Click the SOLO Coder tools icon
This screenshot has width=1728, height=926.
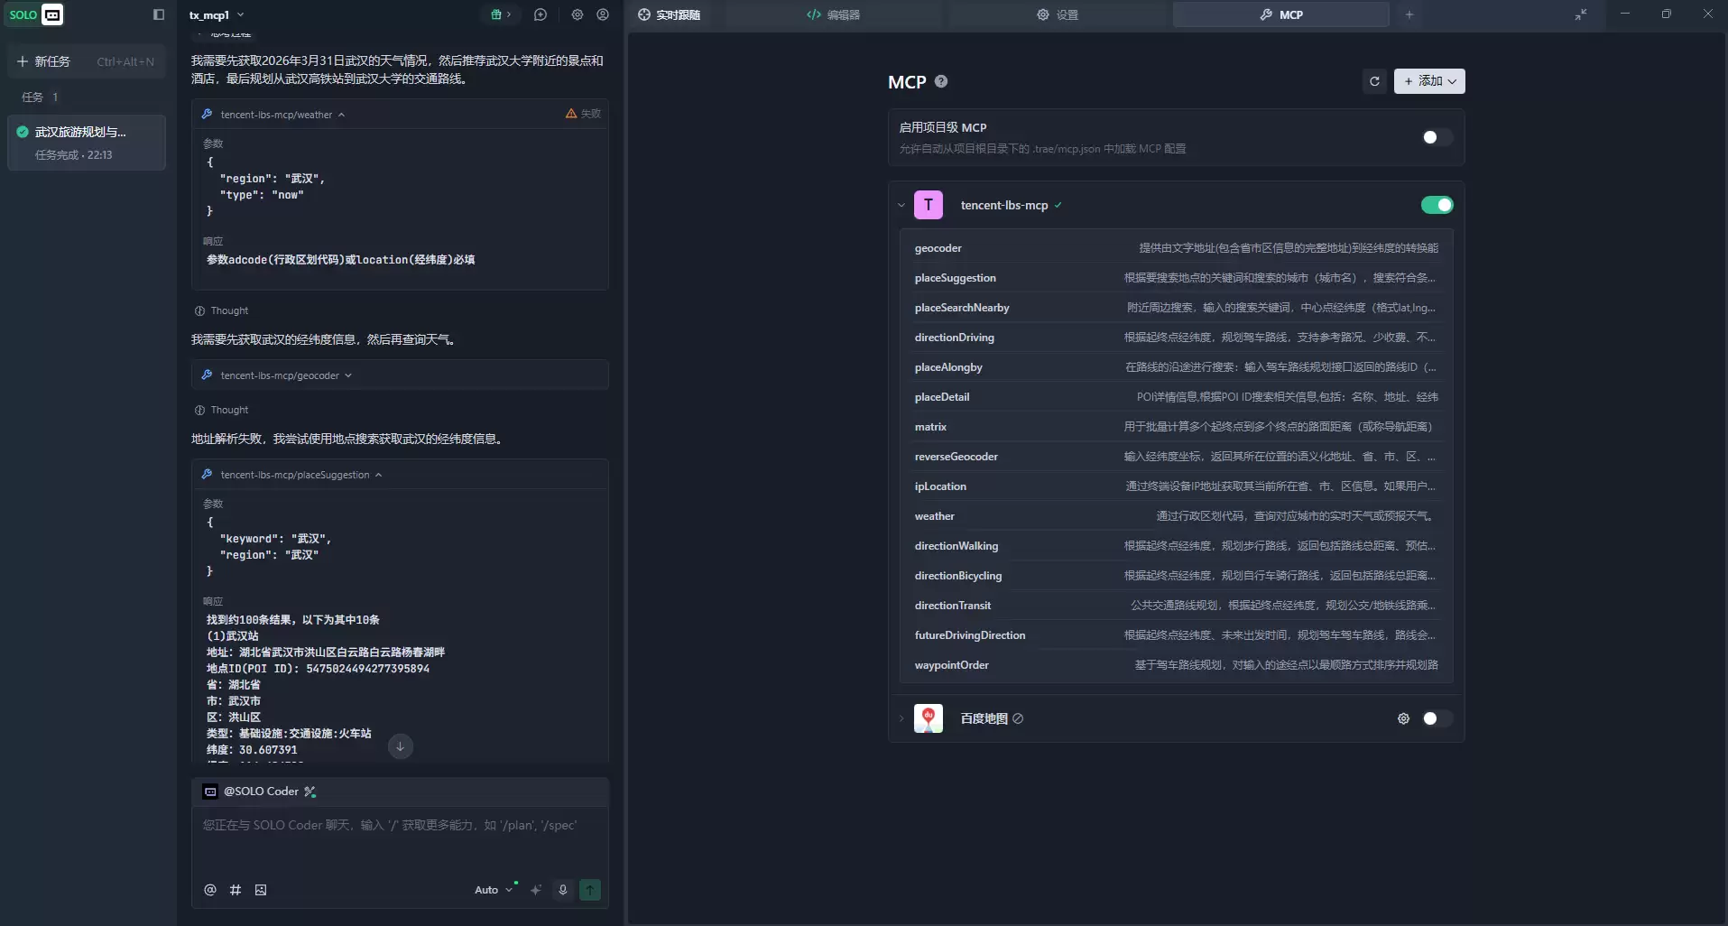click(x=310, y=792)
